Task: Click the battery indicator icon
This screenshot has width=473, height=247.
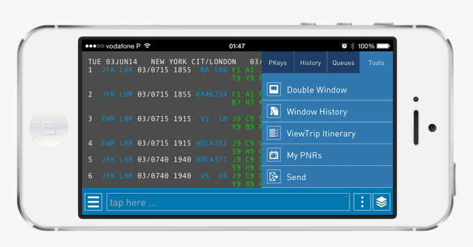Action: (x=383, y=46)
